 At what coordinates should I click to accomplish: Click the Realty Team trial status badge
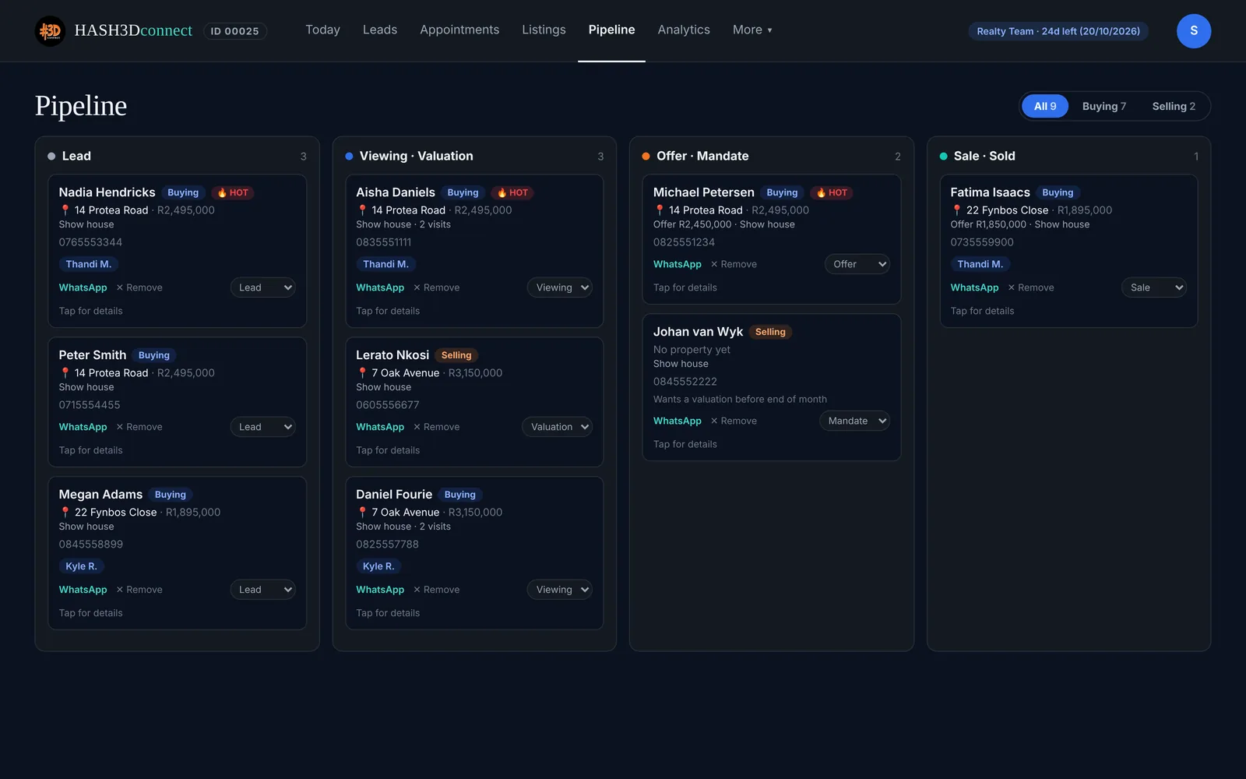coord(1058,31)
